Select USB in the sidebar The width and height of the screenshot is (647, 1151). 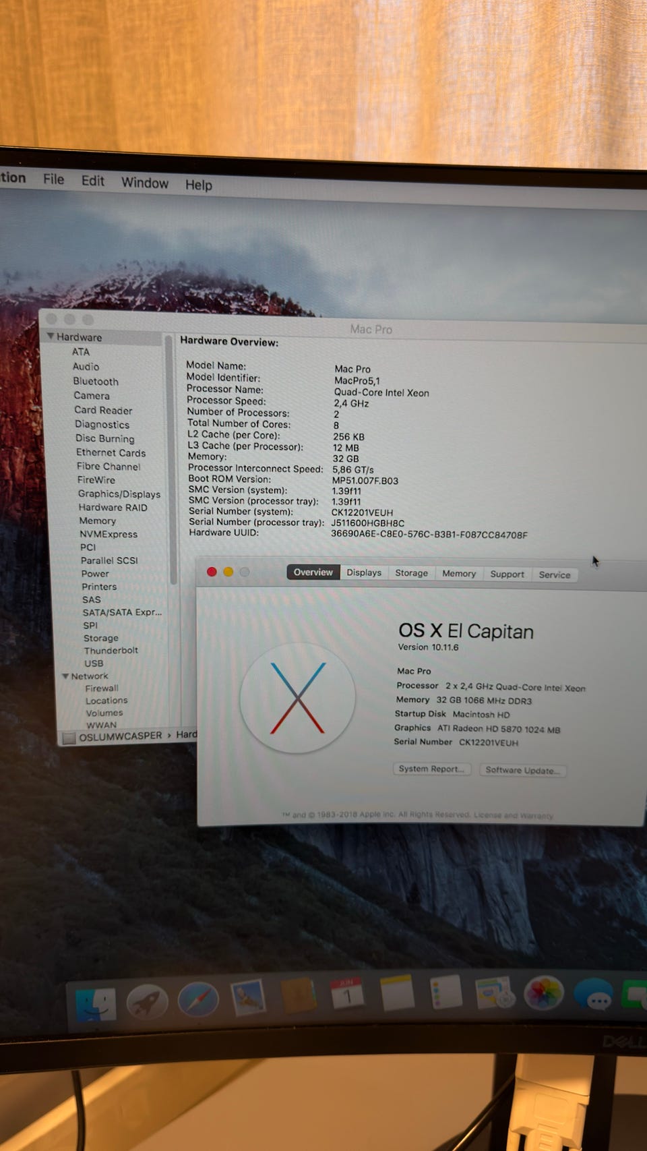94,663
